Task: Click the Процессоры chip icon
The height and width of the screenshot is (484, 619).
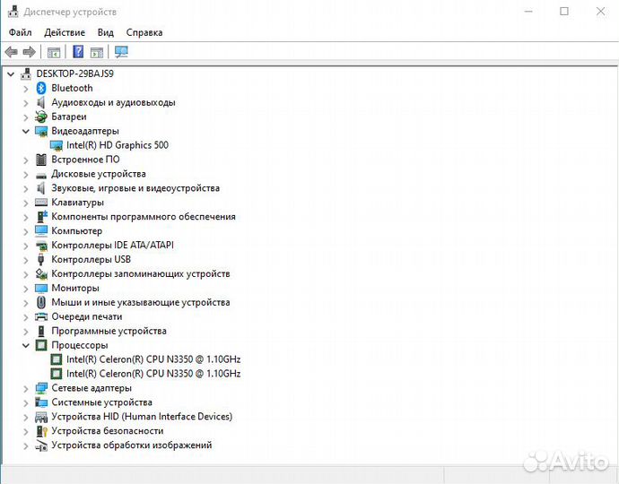Action: 41,346
